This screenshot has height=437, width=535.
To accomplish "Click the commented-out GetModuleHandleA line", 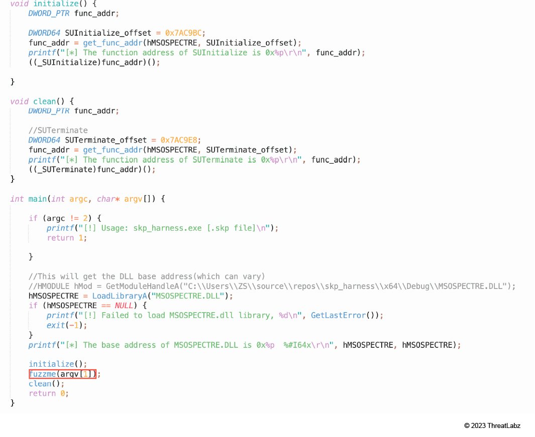I will click(x=272, y=286).
